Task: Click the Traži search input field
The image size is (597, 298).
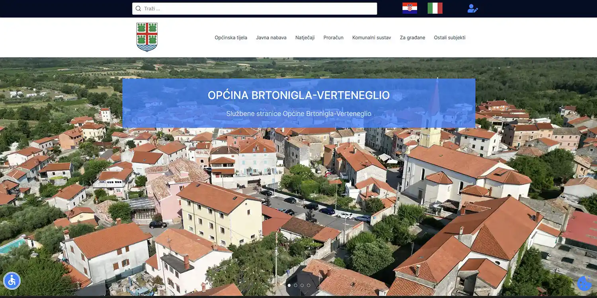Action: click(x=255, y=8)
